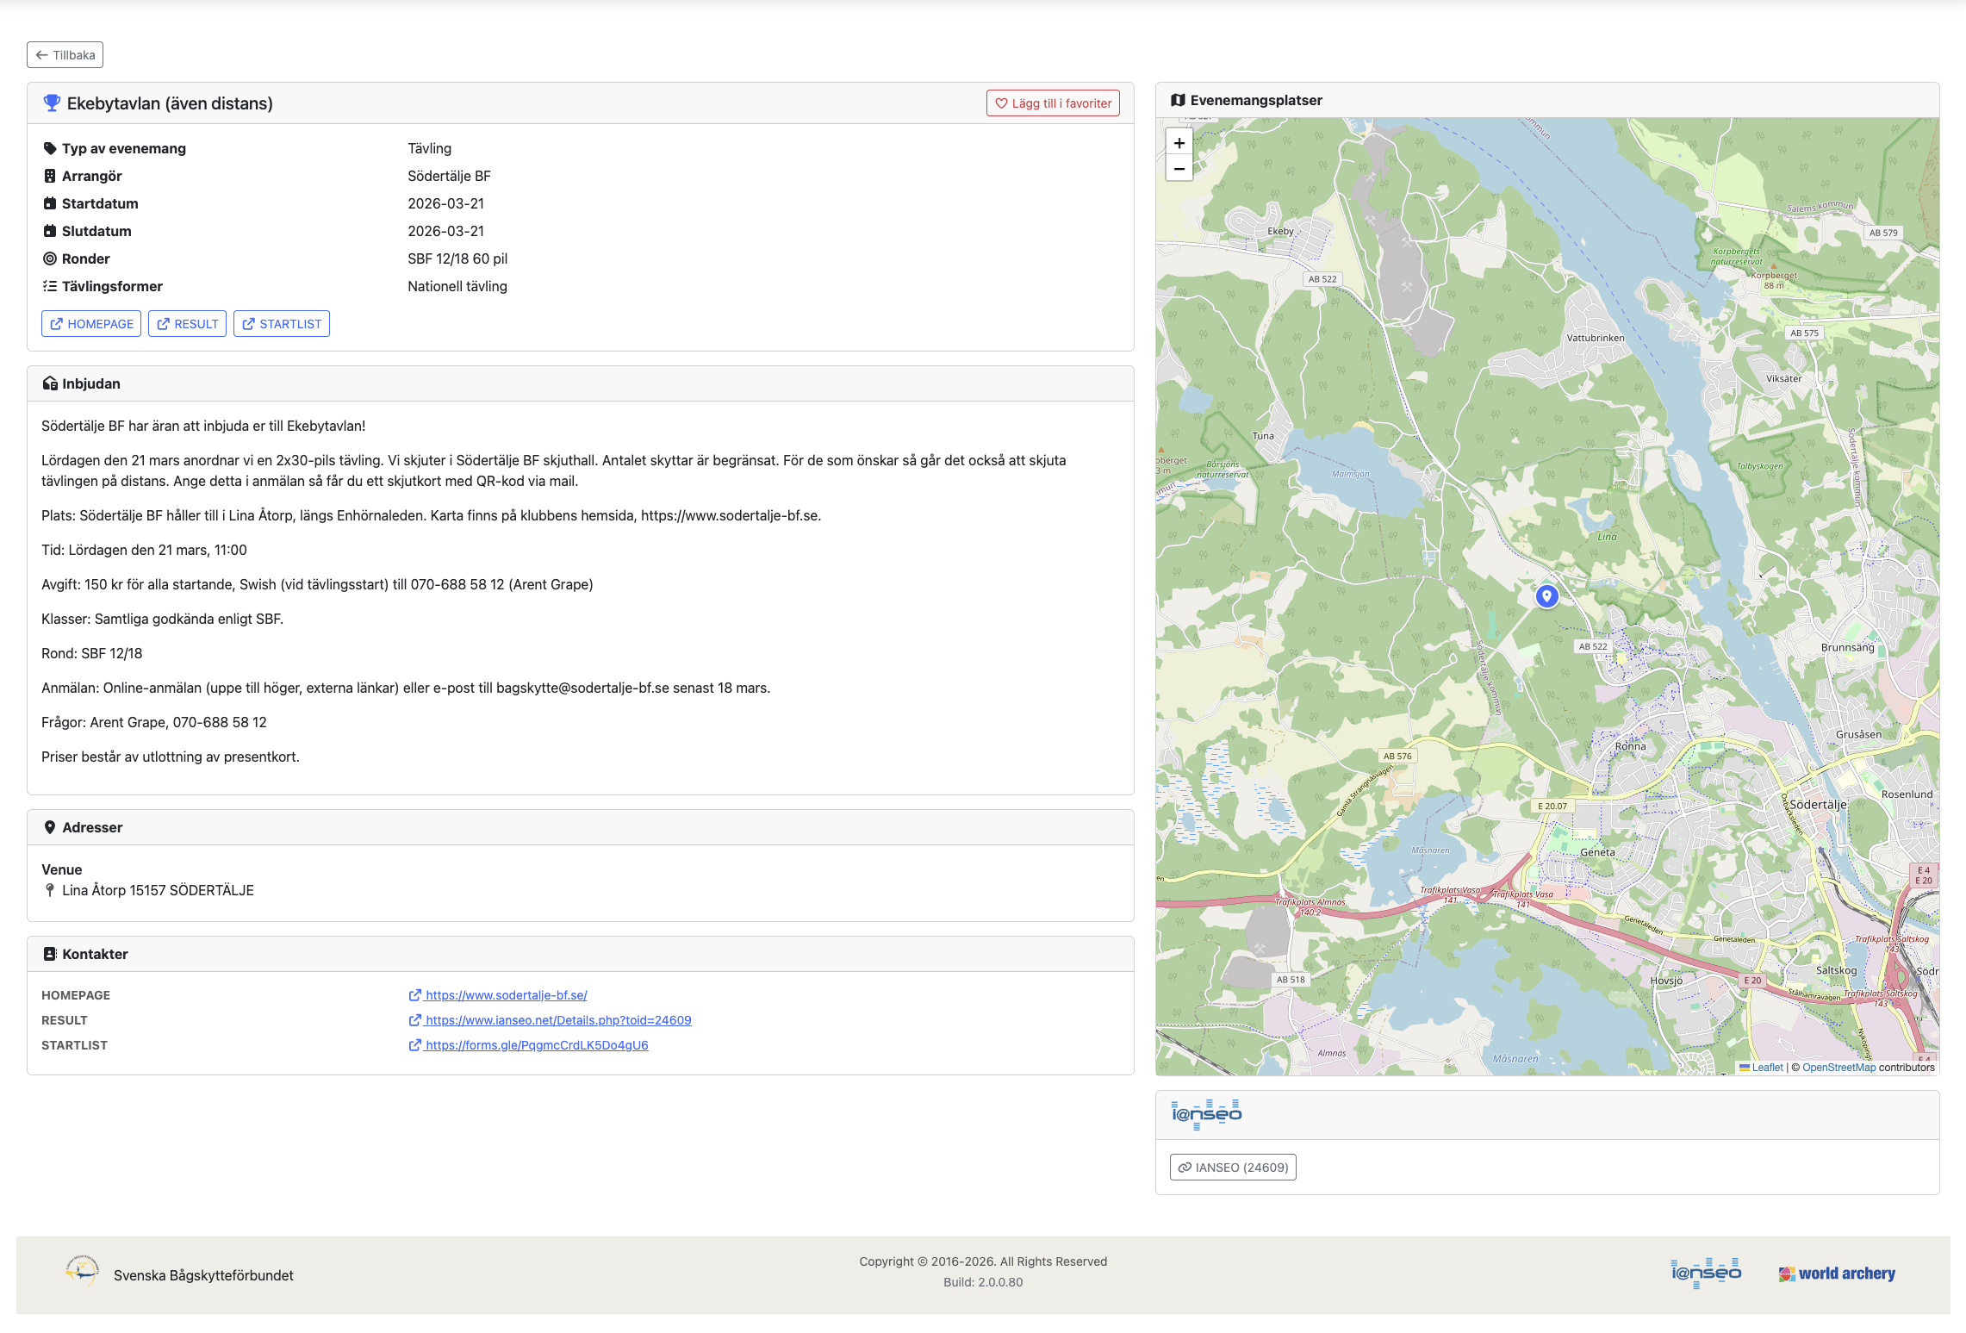Go back with Tillbaka button
The image size is (1966, 1333).
click(x=65, y=55)
